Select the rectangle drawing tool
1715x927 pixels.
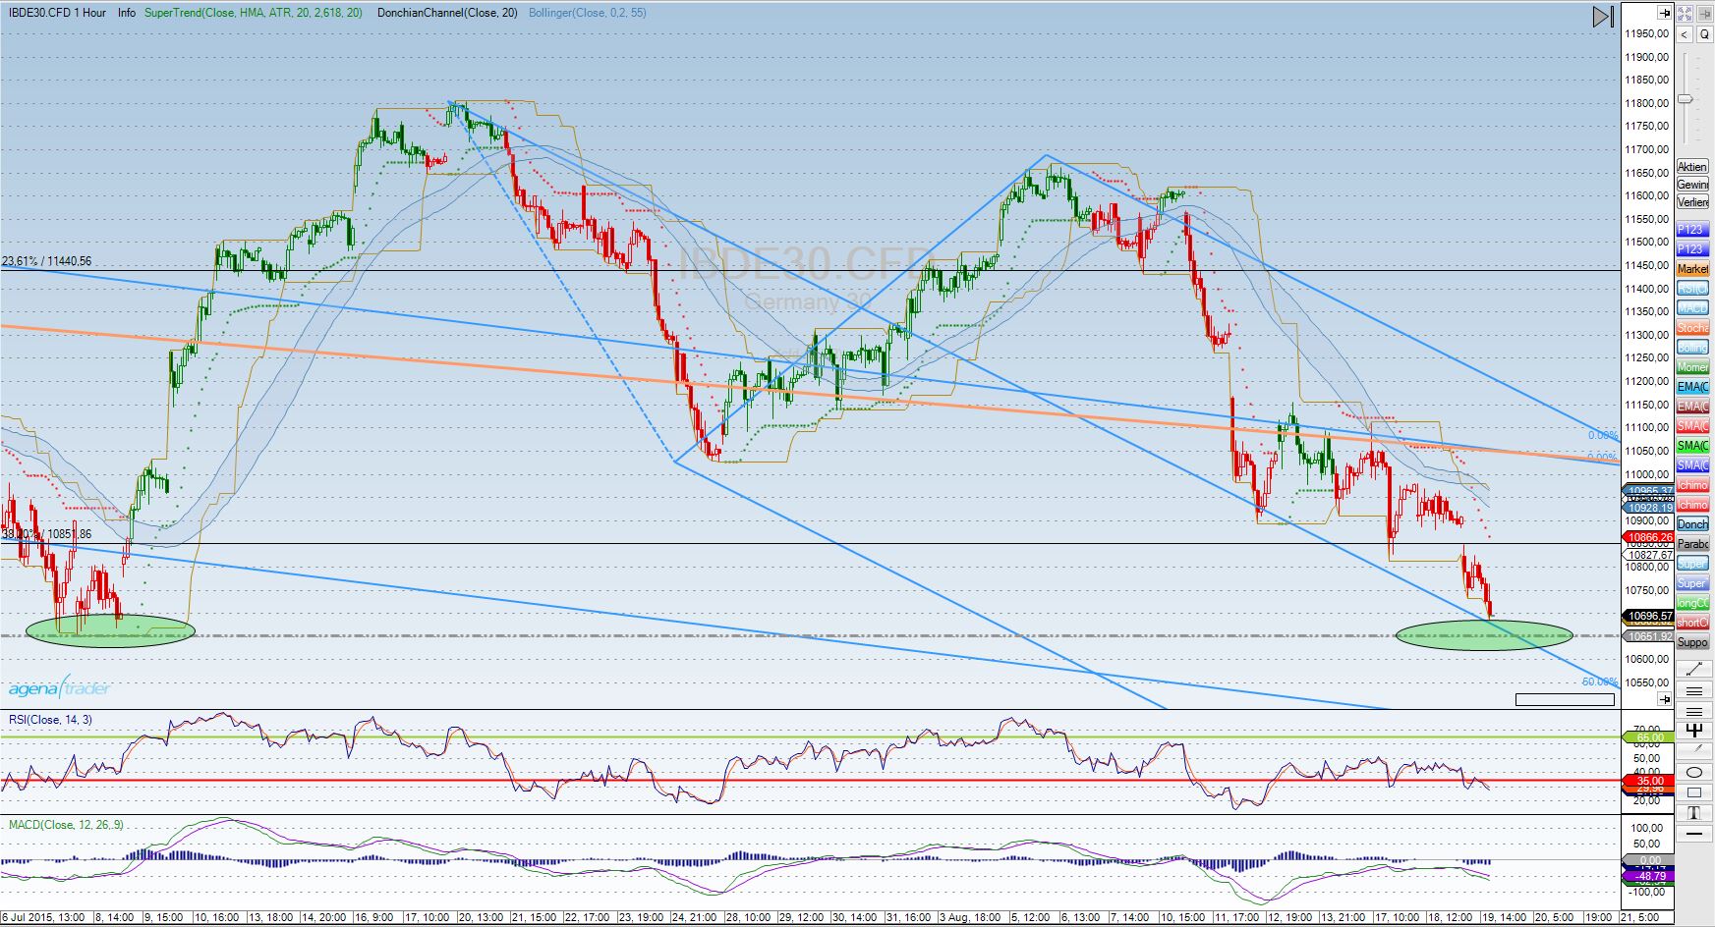point(1693,792)
